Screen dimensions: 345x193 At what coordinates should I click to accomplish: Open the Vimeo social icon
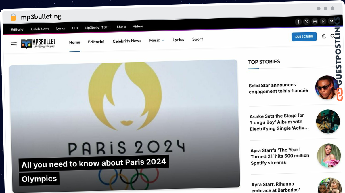(331, 21)
